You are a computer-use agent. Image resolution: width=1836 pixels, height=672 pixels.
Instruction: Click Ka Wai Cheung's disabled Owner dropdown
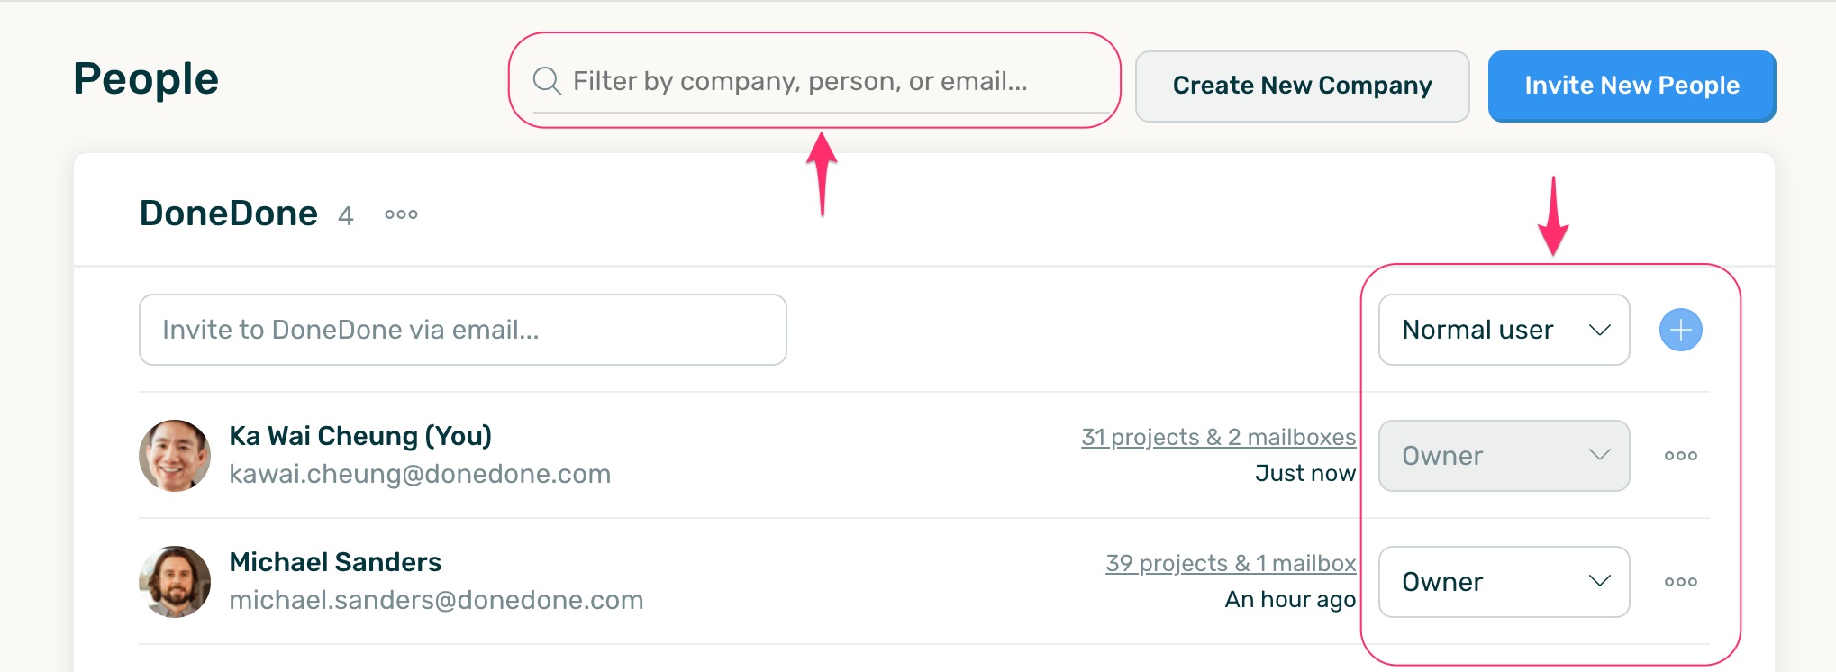1504,456
